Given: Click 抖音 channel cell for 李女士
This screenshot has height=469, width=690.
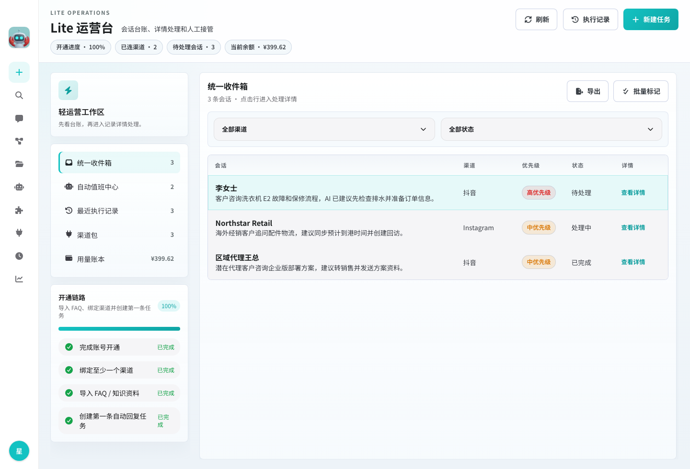Looking at the screenshot, I should pyautogui.click(x=470, y=193).
